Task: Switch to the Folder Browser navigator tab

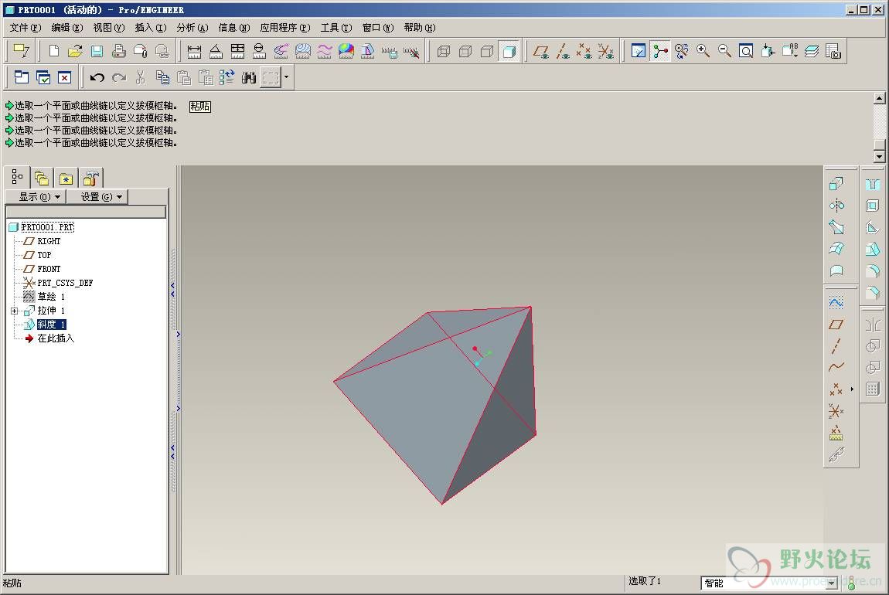Action: (42, 178)
